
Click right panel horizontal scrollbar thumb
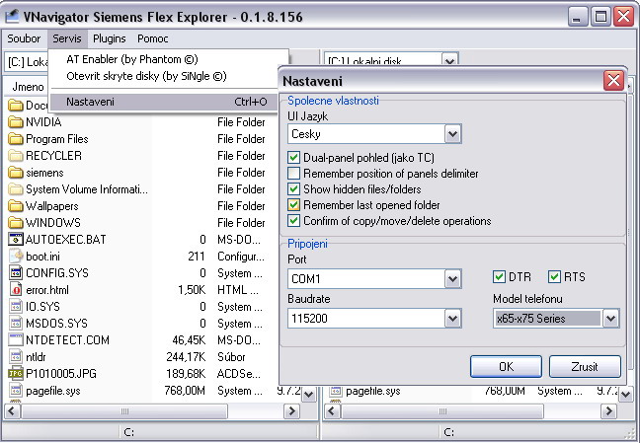click(x=442, y=410)
